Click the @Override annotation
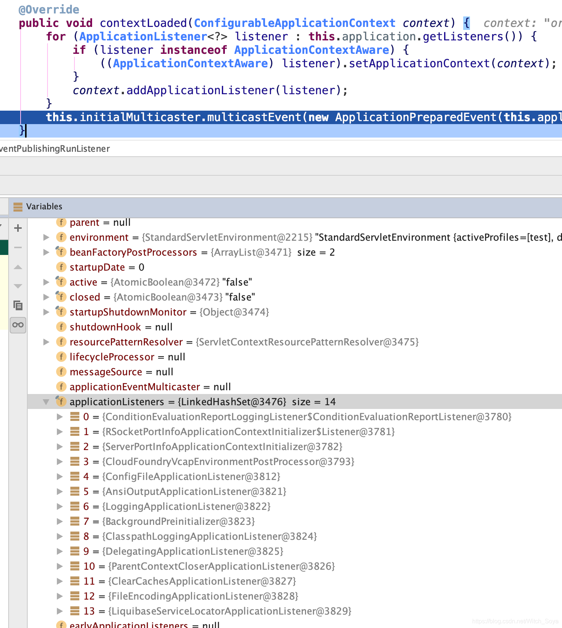 49,10
